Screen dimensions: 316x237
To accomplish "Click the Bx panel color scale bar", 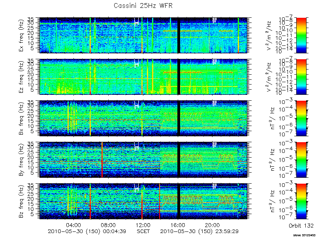I will point(301,118).
